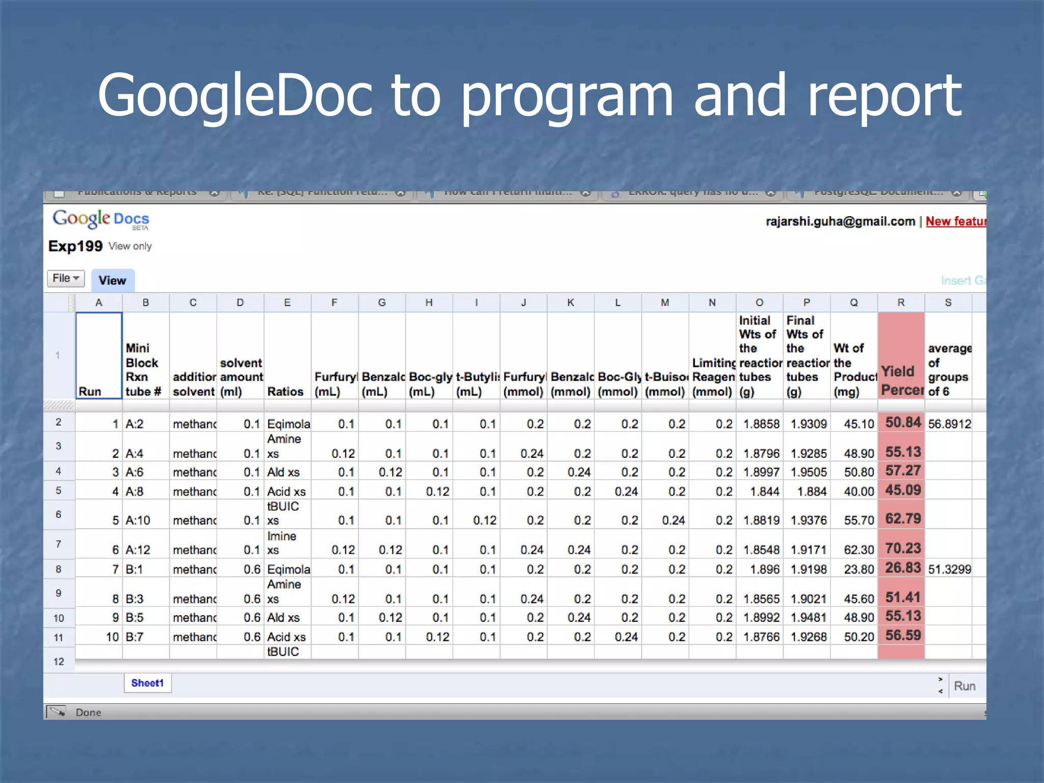Click the yield value 70.23 cell

pos(902,549)
